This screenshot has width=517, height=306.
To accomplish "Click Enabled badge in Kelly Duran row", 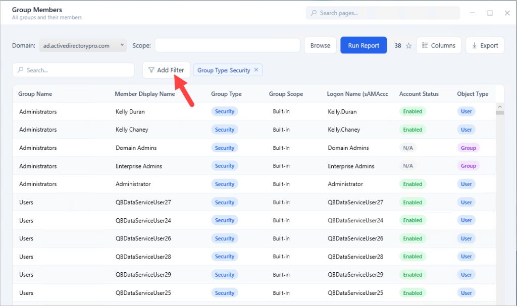I will [412, 111].
